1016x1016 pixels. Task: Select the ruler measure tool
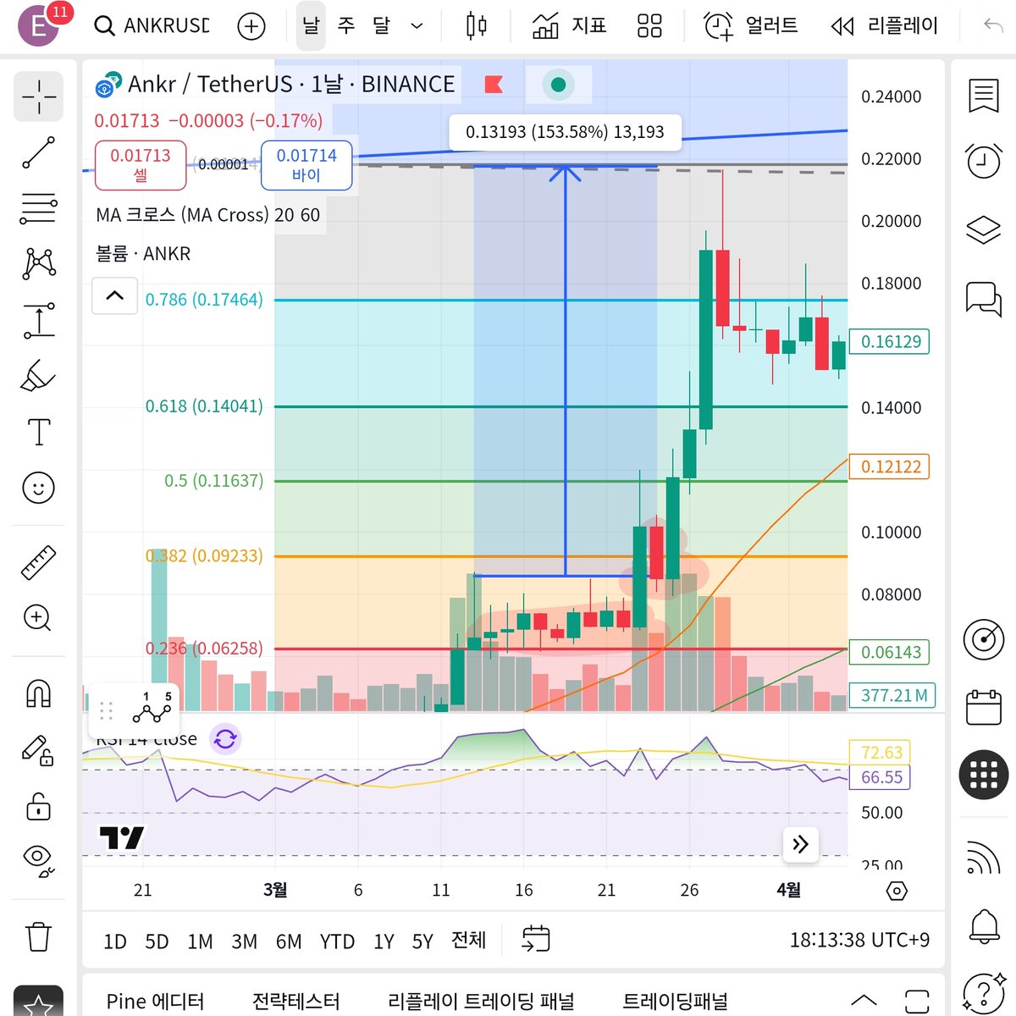[39, 562]
